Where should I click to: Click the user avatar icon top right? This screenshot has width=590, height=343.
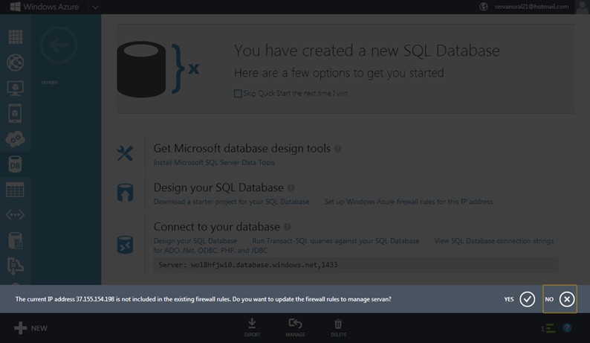[582, 7]
